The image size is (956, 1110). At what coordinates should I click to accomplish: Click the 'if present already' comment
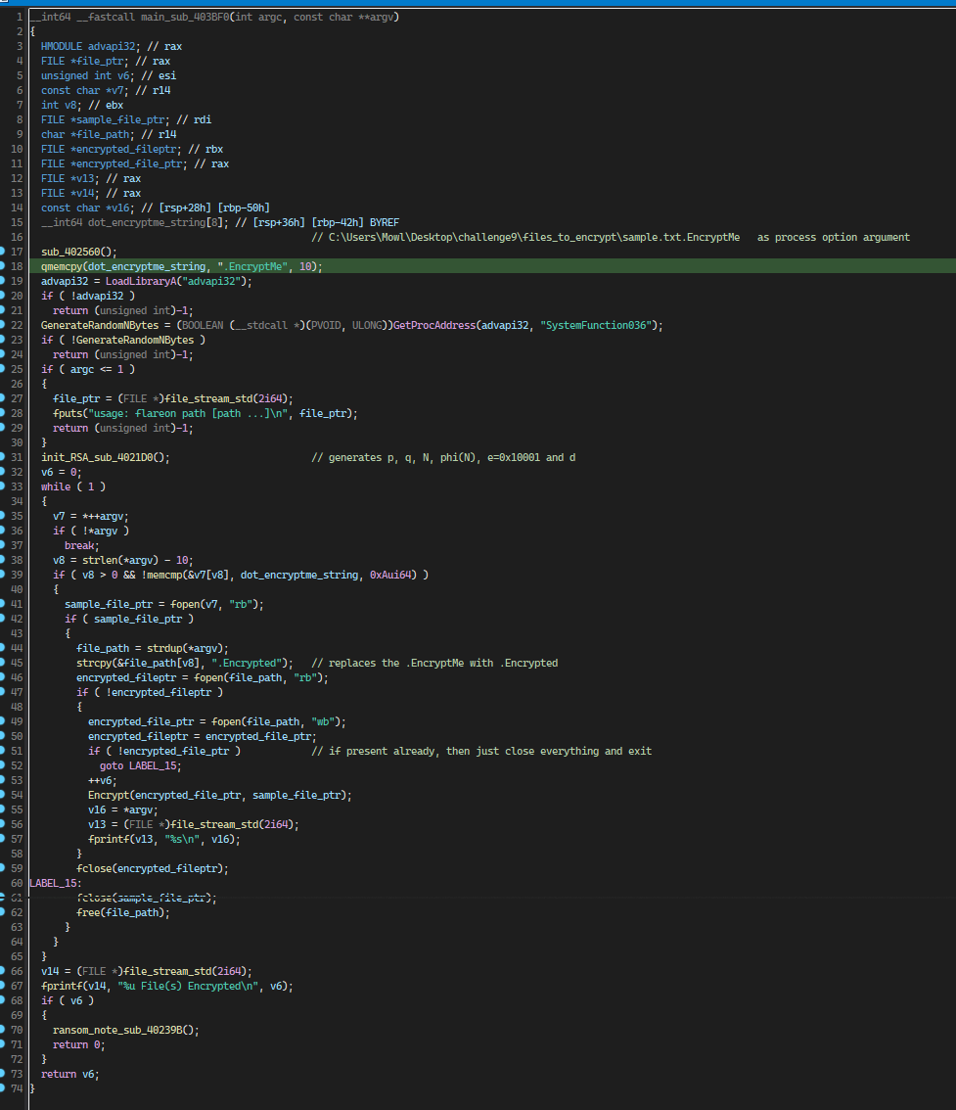tap(481, 751)
